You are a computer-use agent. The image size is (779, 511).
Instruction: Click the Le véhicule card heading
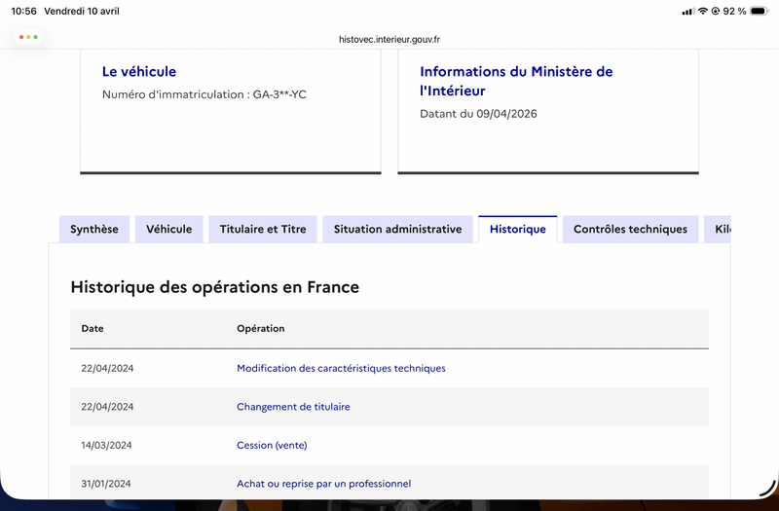pos(139,71)
